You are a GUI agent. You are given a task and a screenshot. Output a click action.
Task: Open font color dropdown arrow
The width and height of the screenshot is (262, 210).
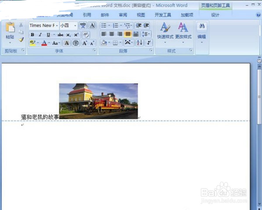click(x=49, y=43)
